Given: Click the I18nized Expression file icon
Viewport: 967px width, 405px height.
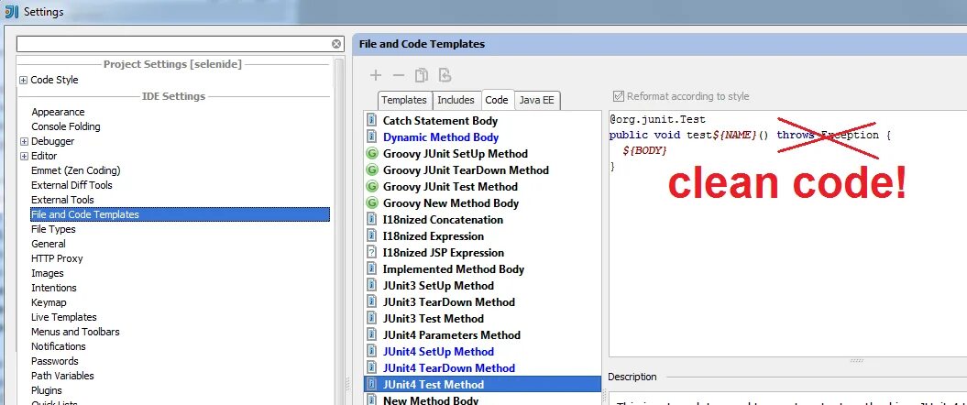Looking at the screenshot, I should (x=371, y=236).
